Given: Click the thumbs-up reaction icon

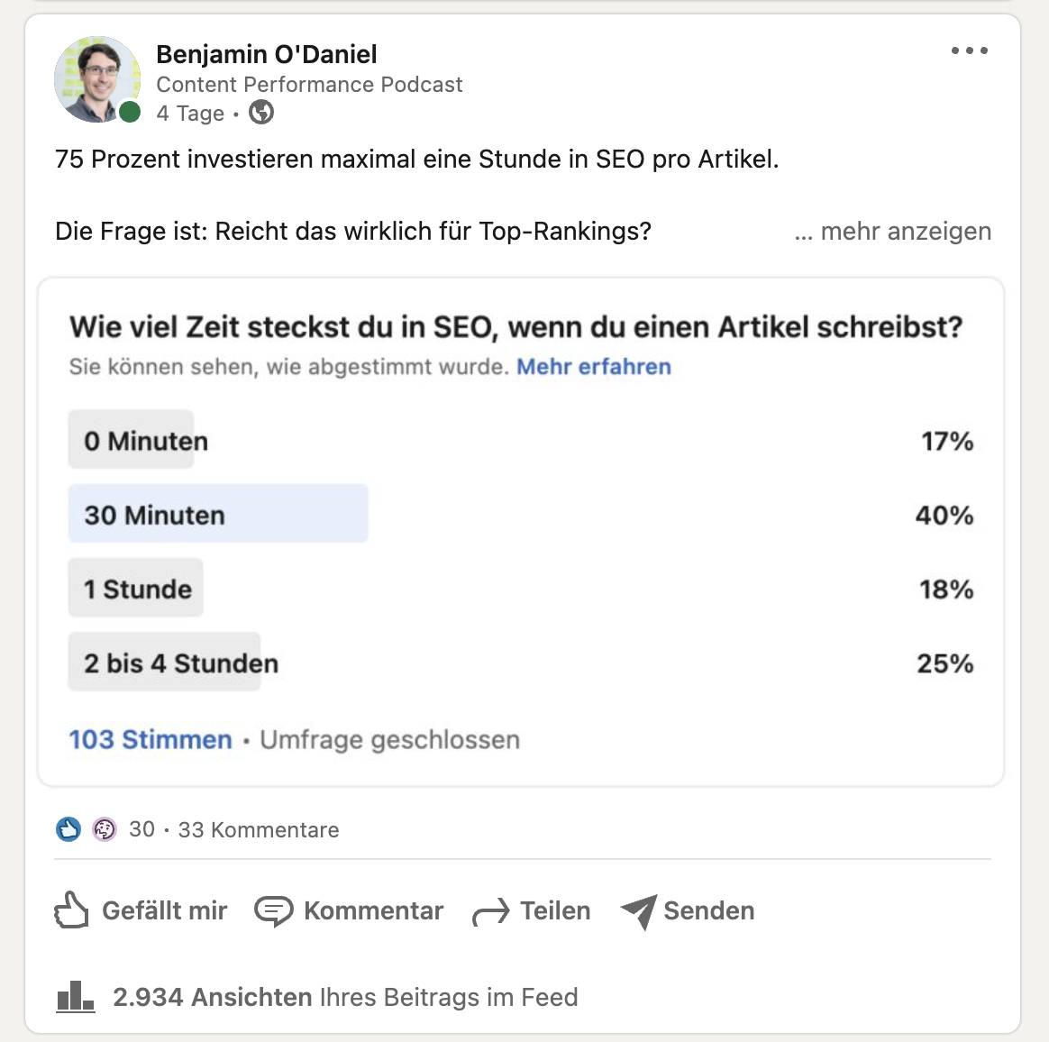Looking at the screenshot, I should point(68,829).
